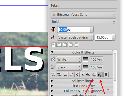Open the Bitstream Vera Sans font dropdown
The image size is (126, 96).
point(83,15)
